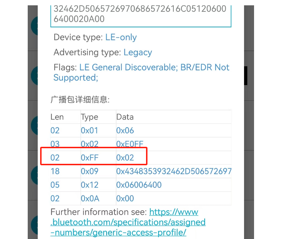This screenshot has width=291, height=239.
Task: Click the Data column header
Action: pyautogui.click(x=125, y=117)
